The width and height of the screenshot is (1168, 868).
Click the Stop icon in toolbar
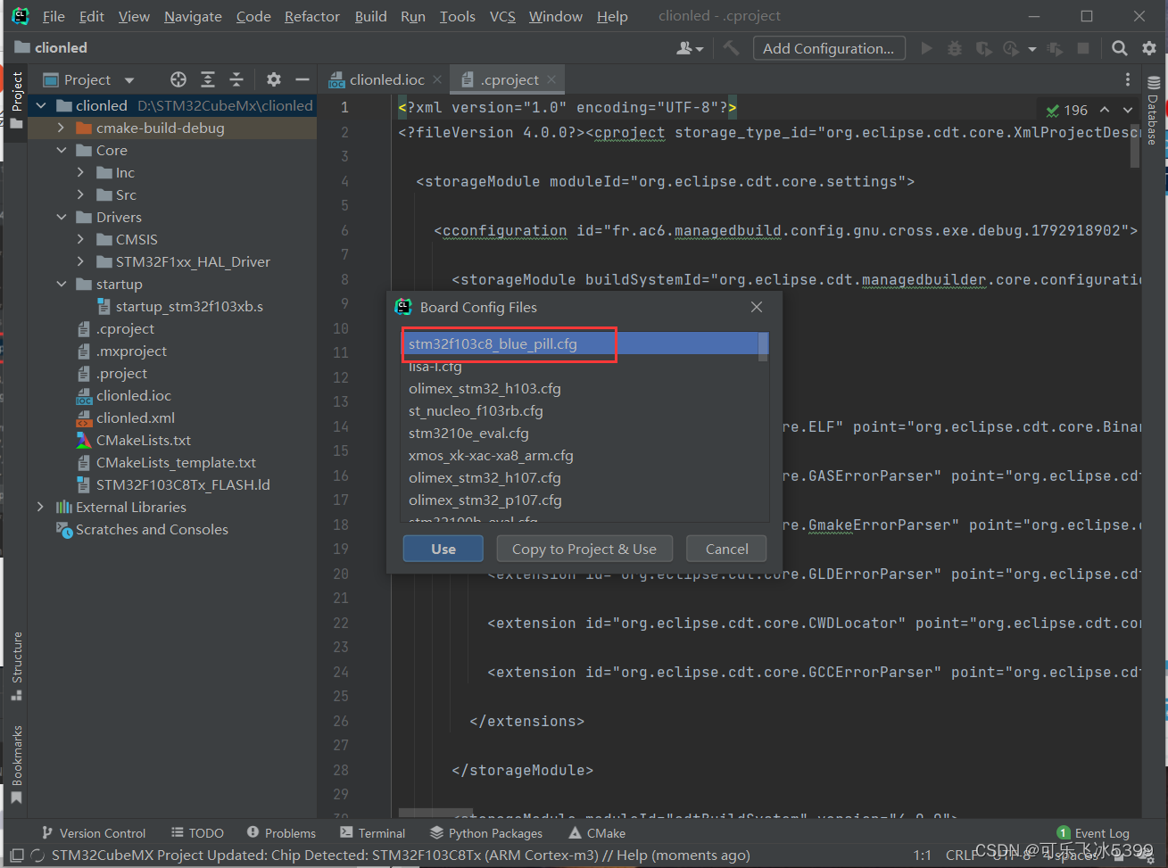[x=1083, y=48]
